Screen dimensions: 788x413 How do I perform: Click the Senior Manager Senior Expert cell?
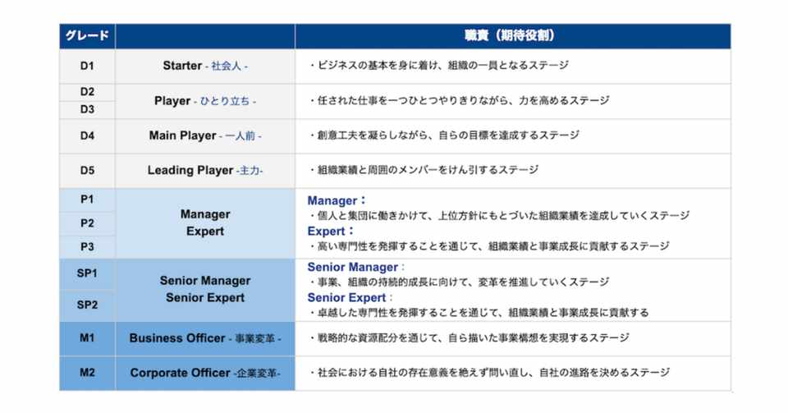point(205,289)
